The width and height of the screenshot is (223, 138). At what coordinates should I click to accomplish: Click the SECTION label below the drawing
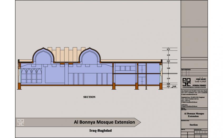pyautogui.click(x=89, y=97)
